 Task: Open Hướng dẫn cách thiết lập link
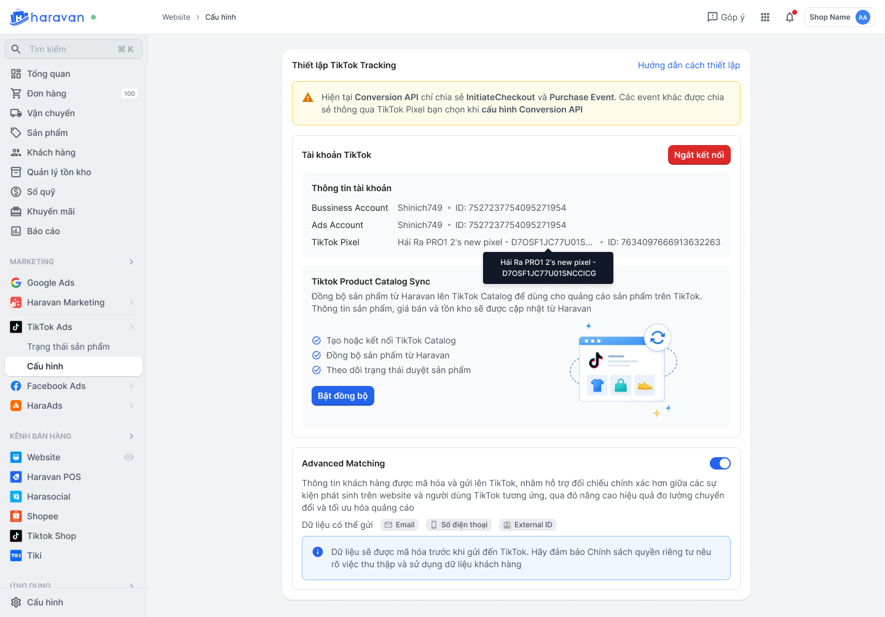point(689,65)
